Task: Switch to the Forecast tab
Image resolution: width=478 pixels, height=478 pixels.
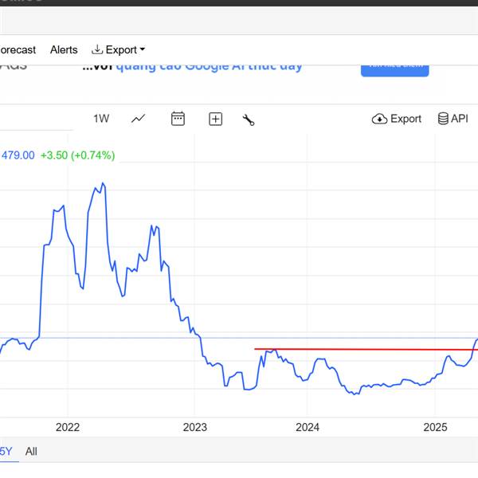Action: tap(18, 49)
